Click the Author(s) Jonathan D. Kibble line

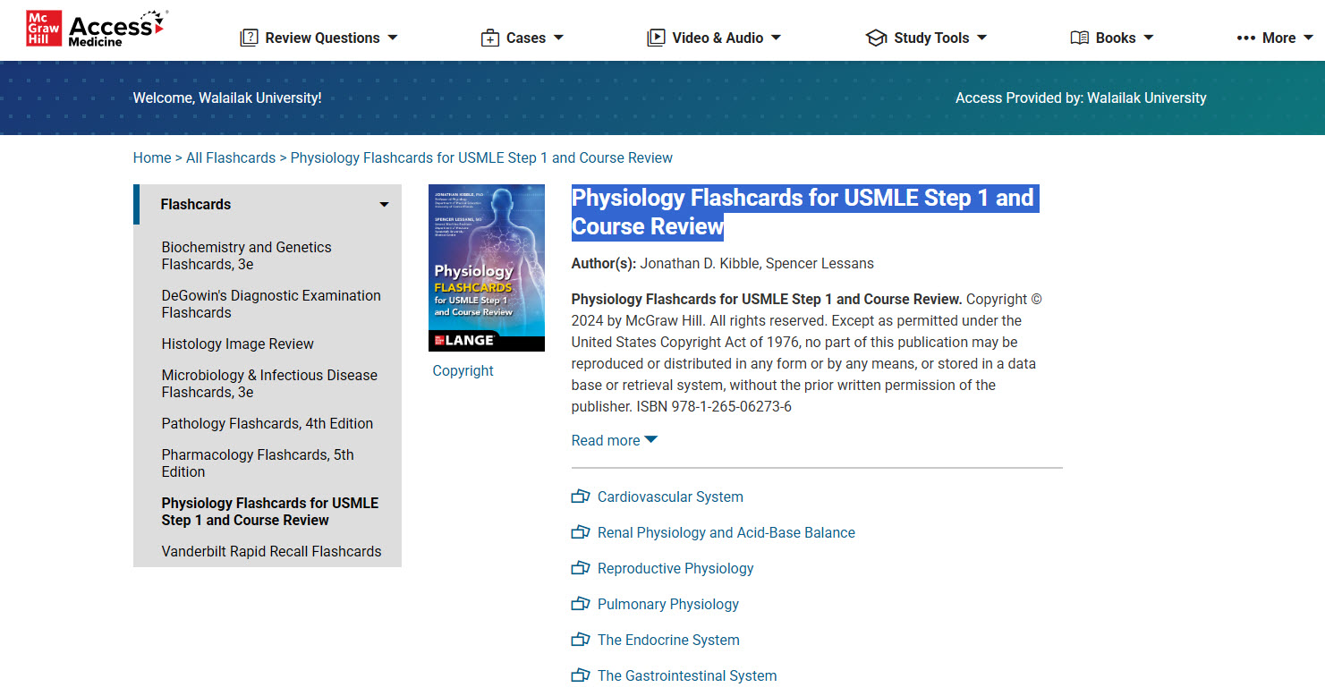pos(723,263)
